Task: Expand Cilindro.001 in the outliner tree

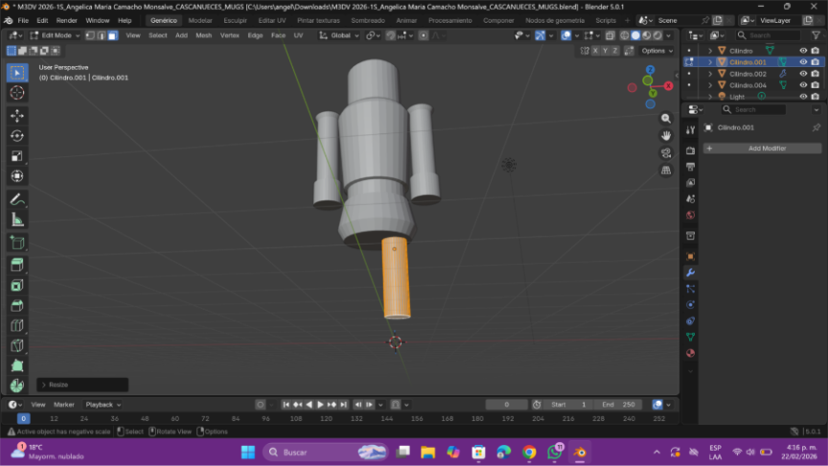Action: [x=710, y=62]
